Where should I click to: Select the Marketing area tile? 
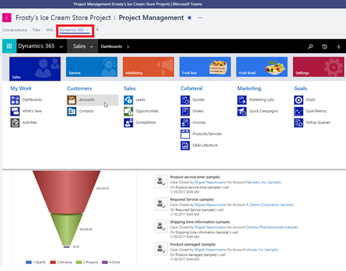pyautogui.click(x=148, y=68)
